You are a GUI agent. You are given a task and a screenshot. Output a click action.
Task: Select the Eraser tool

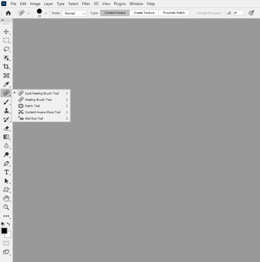point(6,128)
